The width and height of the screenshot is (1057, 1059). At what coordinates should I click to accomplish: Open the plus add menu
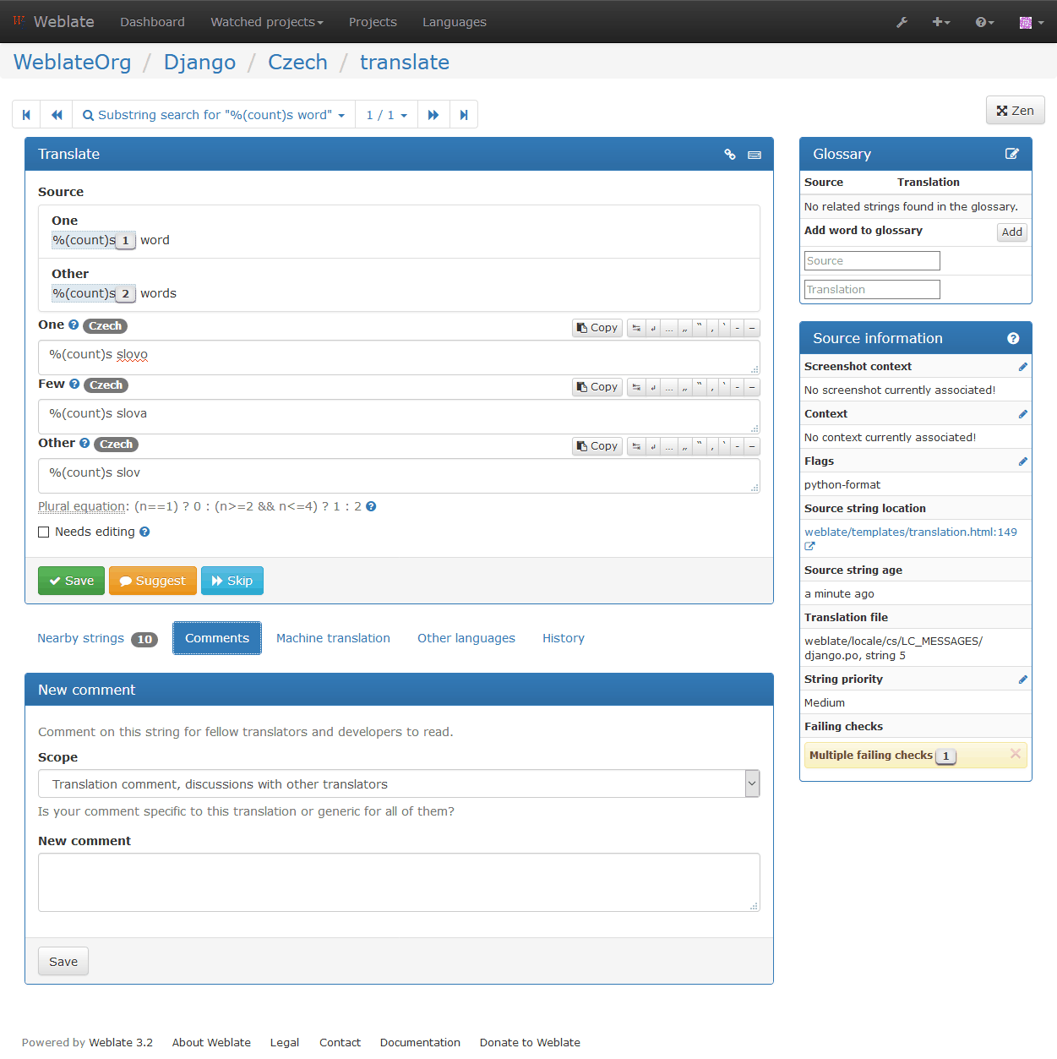pos(940,22)
